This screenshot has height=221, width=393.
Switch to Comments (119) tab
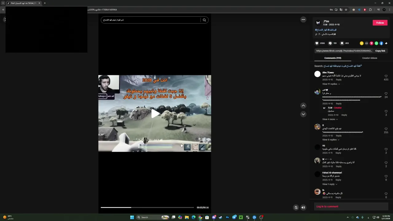[x=333, y=58]
